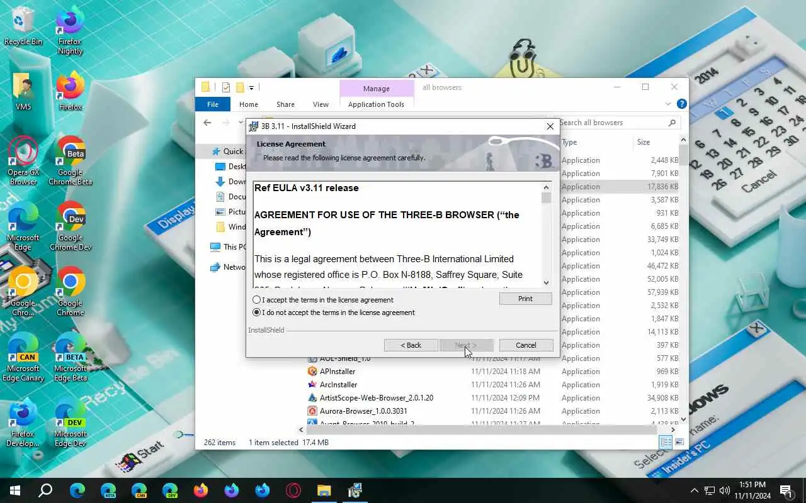Select the APInstaller file
Screen dimensions: 806x503
click(338, 372)
